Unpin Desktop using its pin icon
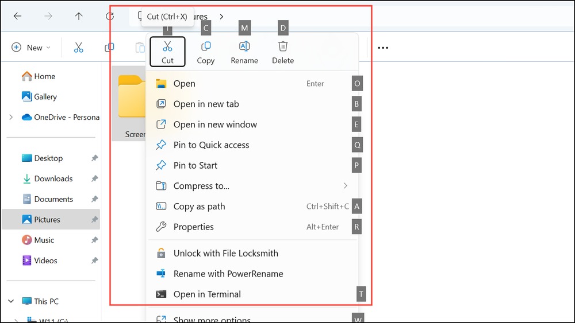The width and height of the screenshot is (575, 323). pos(95,158)
